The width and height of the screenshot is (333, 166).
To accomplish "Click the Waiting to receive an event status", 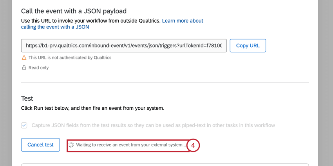I will click(x=131, y=145).
